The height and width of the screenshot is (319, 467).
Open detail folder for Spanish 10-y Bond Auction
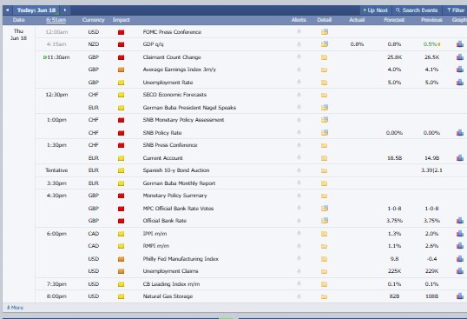point(324,171)
